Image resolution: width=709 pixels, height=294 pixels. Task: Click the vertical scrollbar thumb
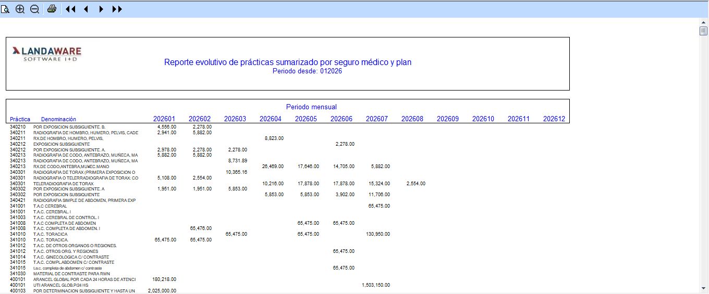pyautogui.click(x=703, y=31)
